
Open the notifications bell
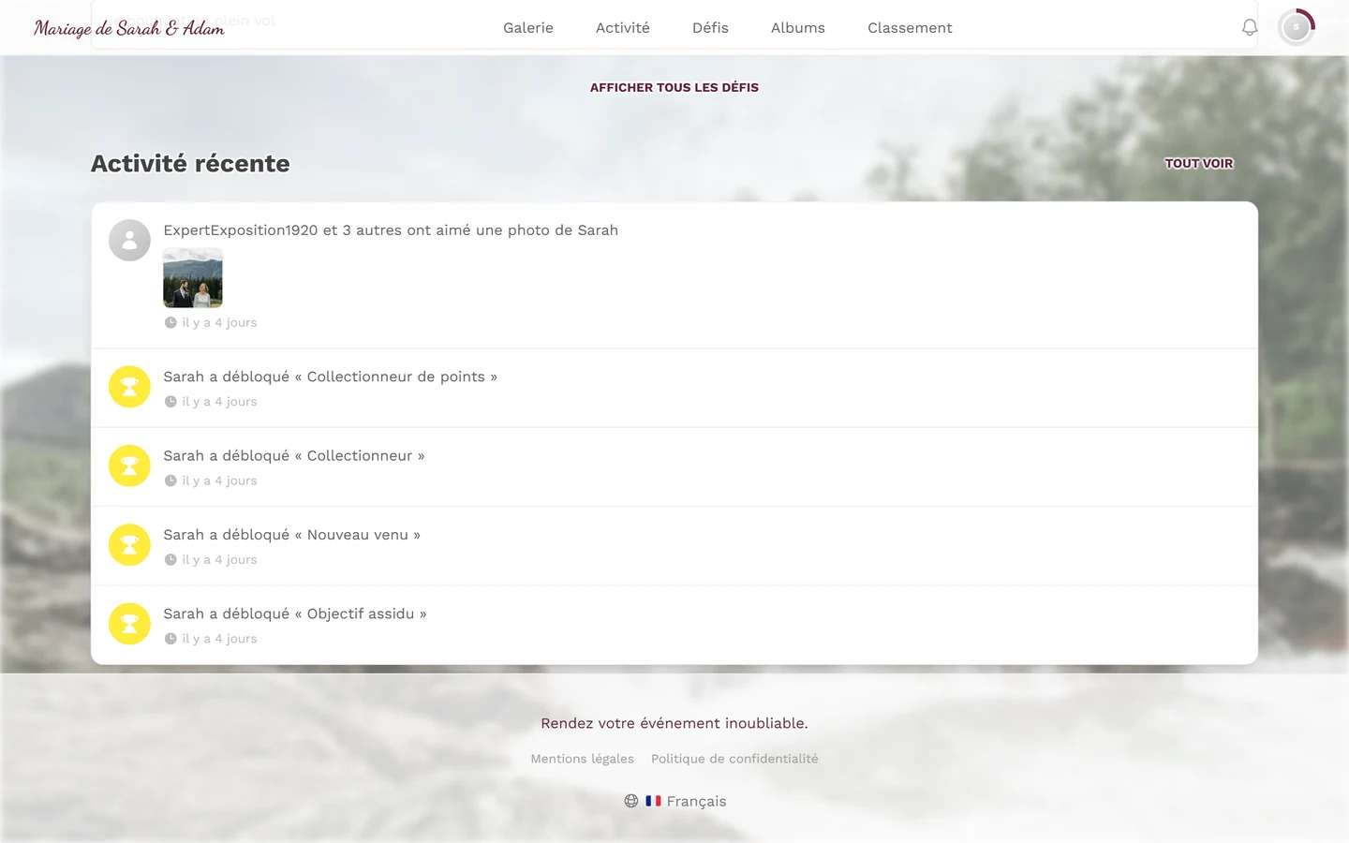point(1249,28)
